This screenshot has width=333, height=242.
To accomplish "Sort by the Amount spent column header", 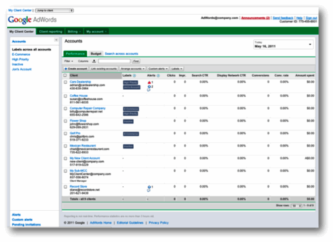I will pyautogui.click(x=304, y=76).
